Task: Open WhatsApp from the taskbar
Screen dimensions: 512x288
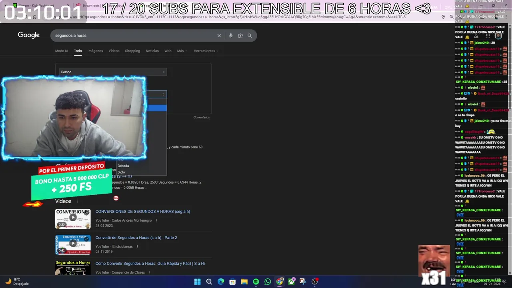Action: coord(268,282)
